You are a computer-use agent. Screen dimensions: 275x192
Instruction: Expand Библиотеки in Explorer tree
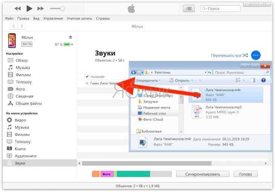(149, 131)
